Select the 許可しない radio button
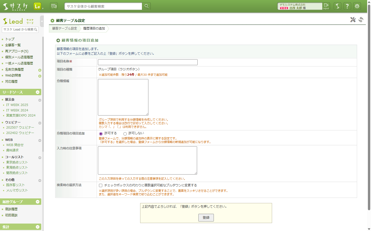 pos(125,134)
